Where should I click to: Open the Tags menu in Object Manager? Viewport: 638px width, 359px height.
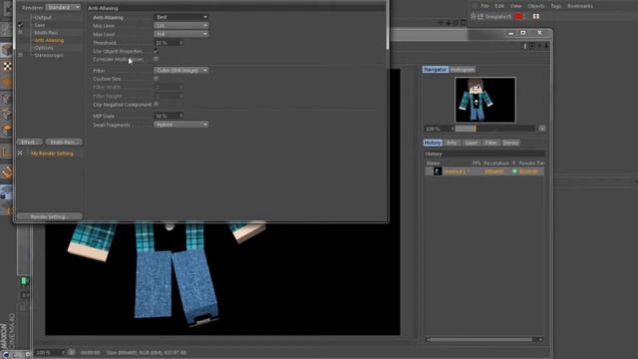(x=556, y=6)
